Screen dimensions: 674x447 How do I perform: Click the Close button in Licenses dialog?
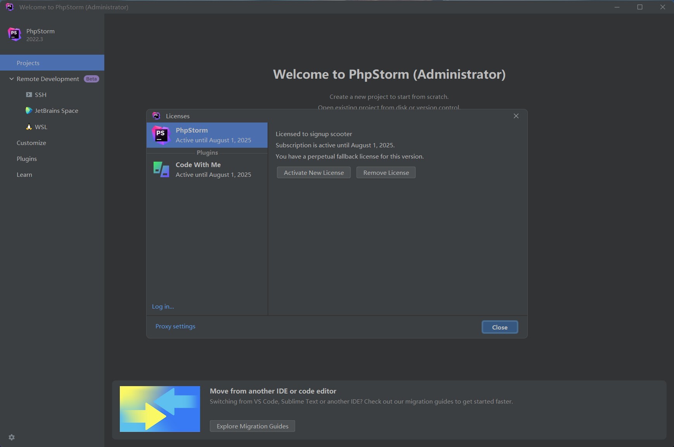click(x=500, y=327)
